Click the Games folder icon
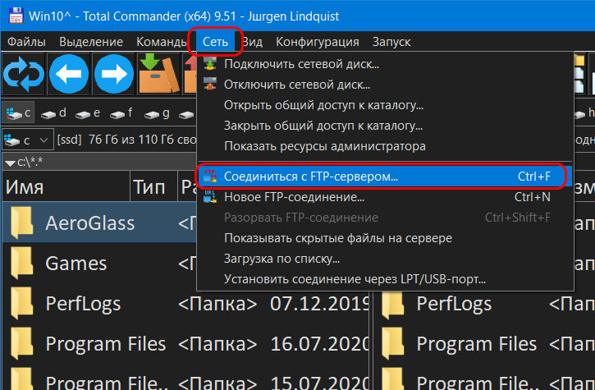The width and height of the screenshot is (595, 390). click(21, 263)
